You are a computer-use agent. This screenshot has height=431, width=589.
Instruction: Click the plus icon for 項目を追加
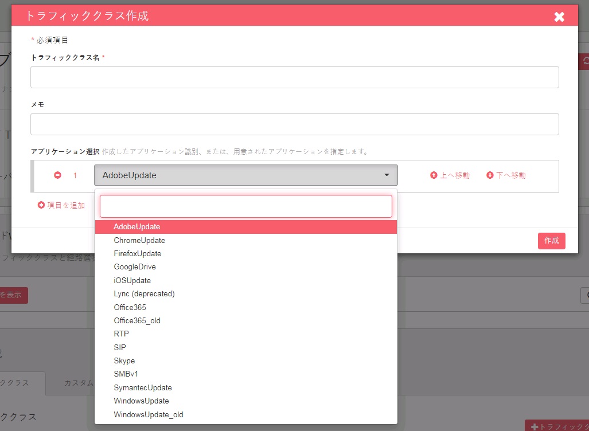(41, 205)
